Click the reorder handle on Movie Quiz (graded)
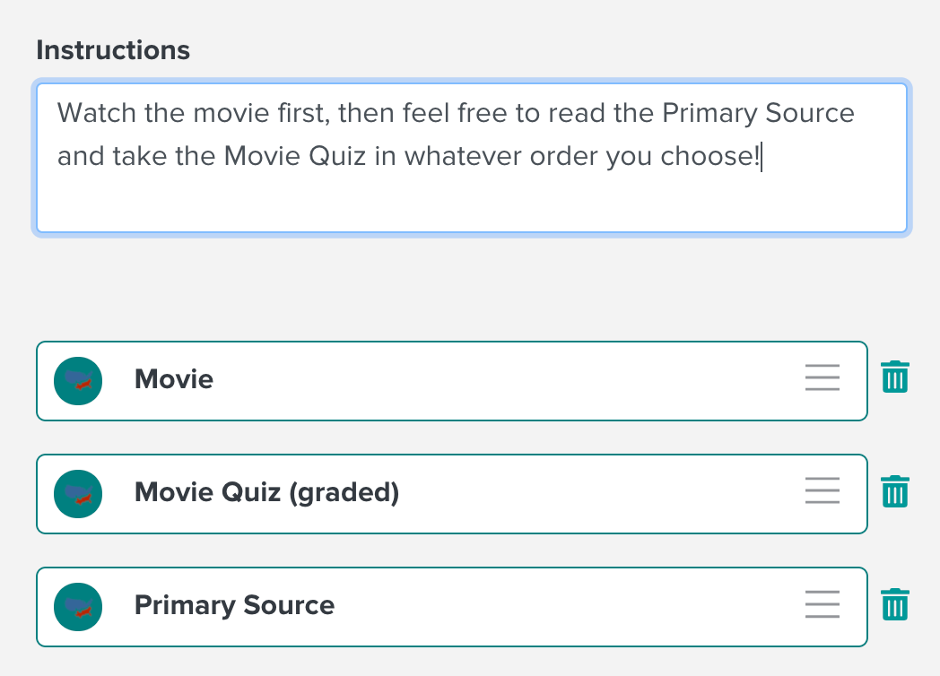Screen dimensions: 940x676 (x=822, y=490)
